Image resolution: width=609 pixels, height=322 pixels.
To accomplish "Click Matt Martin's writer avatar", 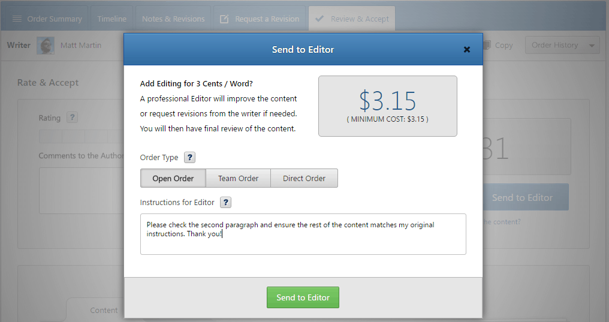I will [46, 46].
